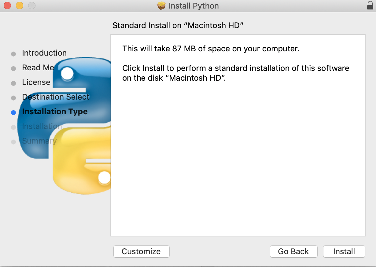Close the installer with the red button
Viewport: 376px width, 267px height.
[x=7, y=5]
